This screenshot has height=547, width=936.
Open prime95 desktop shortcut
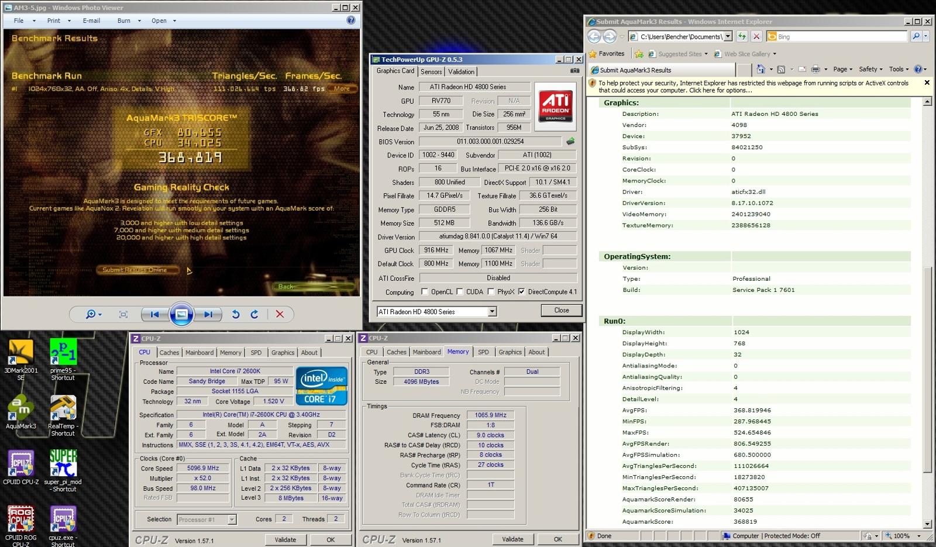coord(63,360)
